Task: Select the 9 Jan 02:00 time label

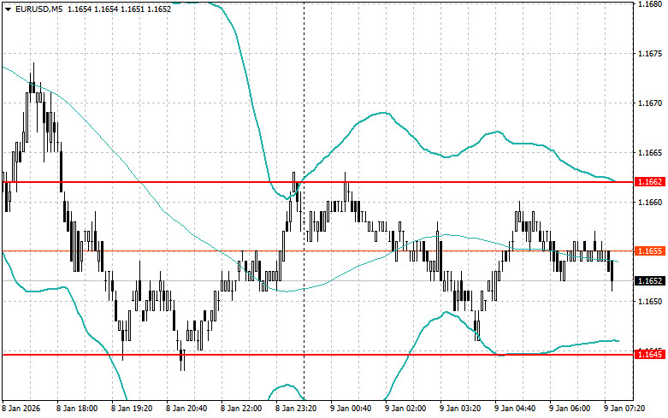Action: tap(405, 409)
